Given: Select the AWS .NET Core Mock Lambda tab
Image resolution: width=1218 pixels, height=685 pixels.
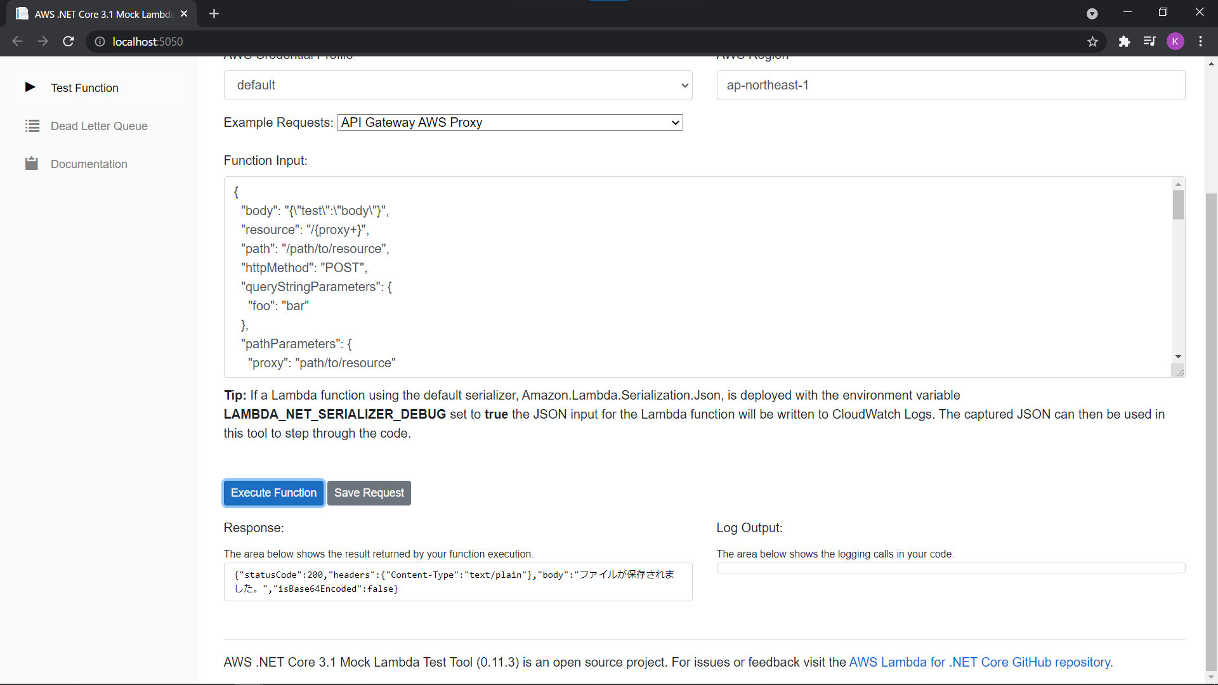Looking at the screenshot, I should pos(101,13).
